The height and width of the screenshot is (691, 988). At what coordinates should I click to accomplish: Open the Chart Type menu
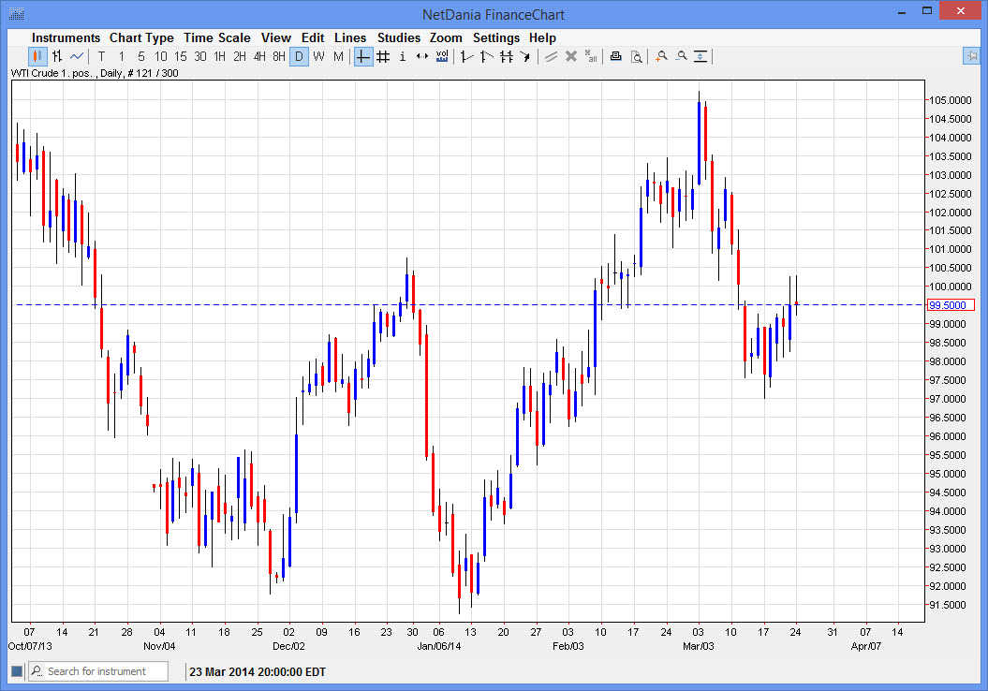point(141,37)
